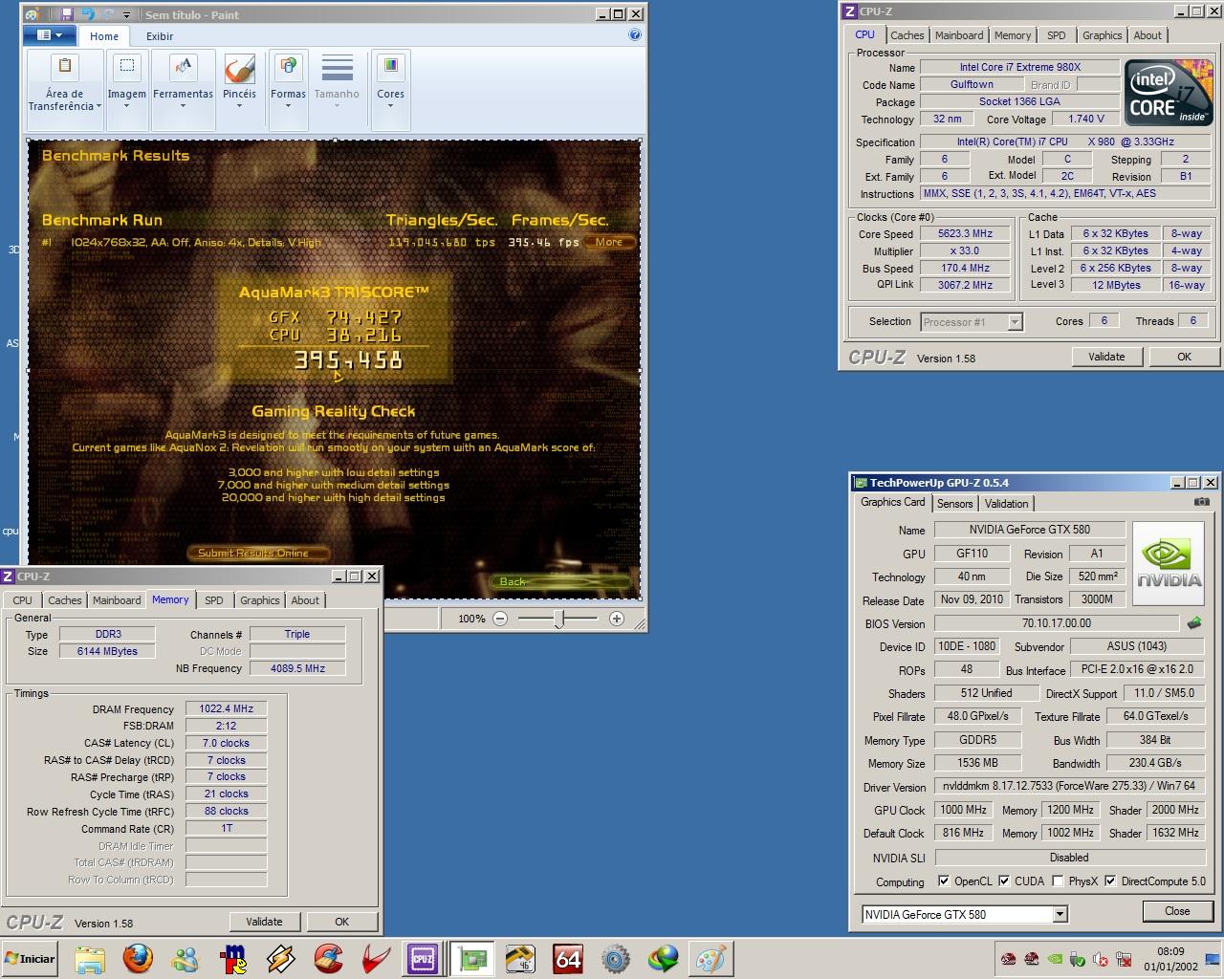Viewport: 1224px width, 979px height.
Task: Click Validate in bottom-left CPU-Z Memory window
Action: point(264,922)
